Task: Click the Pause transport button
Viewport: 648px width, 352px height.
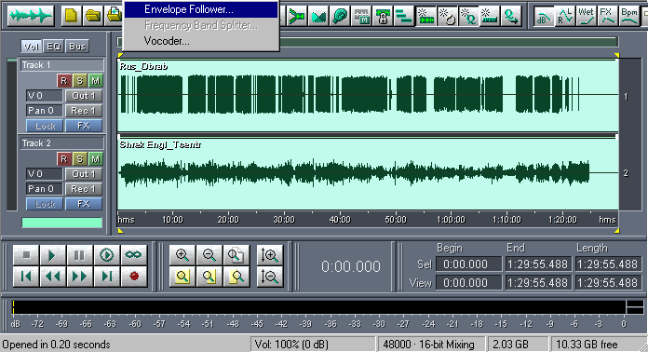Action: tap(79, 255)
